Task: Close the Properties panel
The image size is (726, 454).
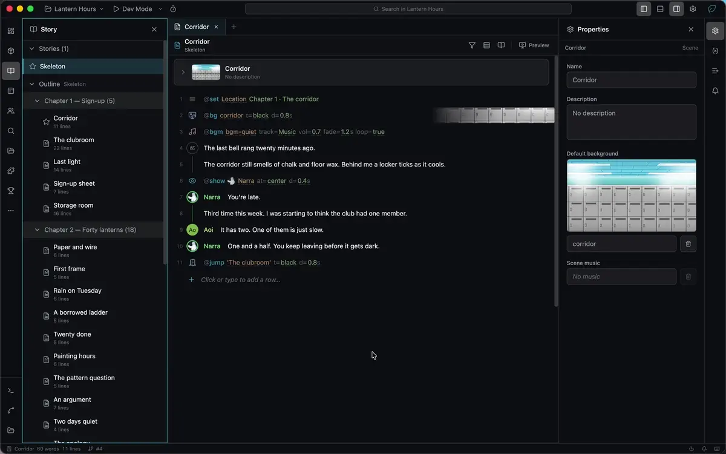Action: coord(691,29)
